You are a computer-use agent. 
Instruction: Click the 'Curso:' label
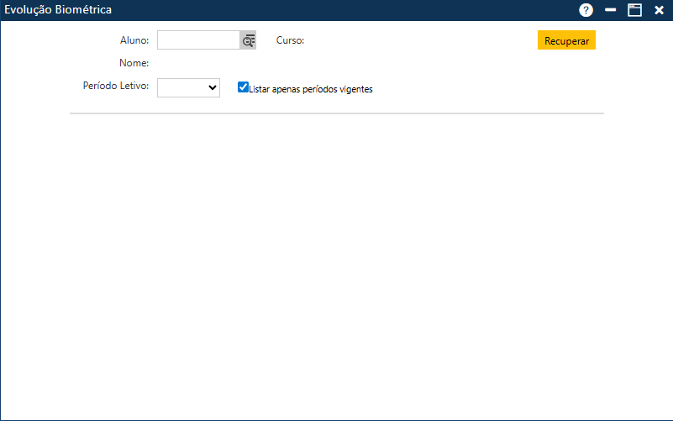290,40
